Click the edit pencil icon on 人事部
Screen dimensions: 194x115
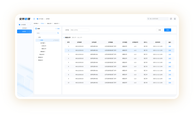pyautogui.click(x=54, y=40)
